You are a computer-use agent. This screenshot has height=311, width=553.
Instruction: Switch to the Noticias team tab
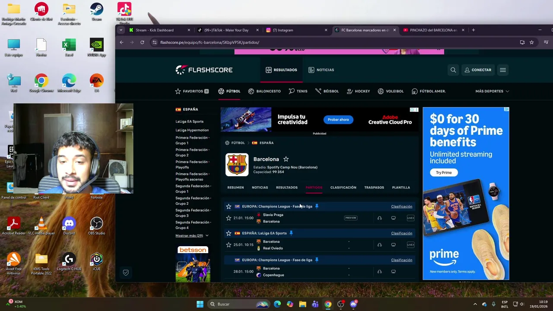click(x=260, y=187)
